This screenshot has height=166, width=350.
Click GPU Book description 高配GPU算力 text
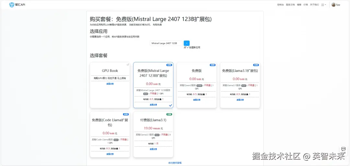(x=110, y=78)
